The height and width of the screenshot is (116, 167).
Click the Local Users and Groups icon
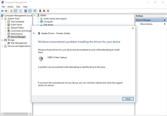pos(9,31)
